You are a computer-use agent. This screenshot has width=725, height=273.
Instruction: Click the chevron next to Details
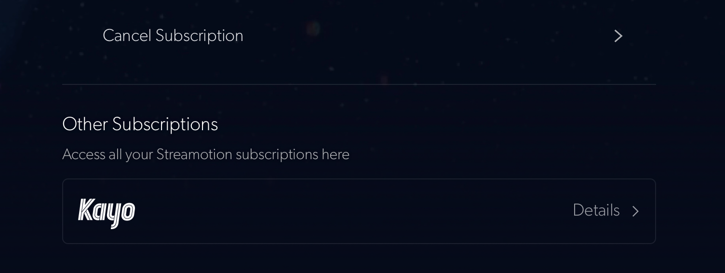635,211
